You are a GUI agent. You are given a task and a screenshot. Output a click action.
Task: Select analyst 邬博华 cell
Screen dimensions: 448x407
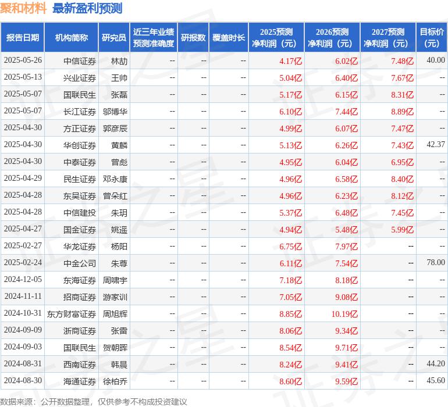tap(115, 112)
